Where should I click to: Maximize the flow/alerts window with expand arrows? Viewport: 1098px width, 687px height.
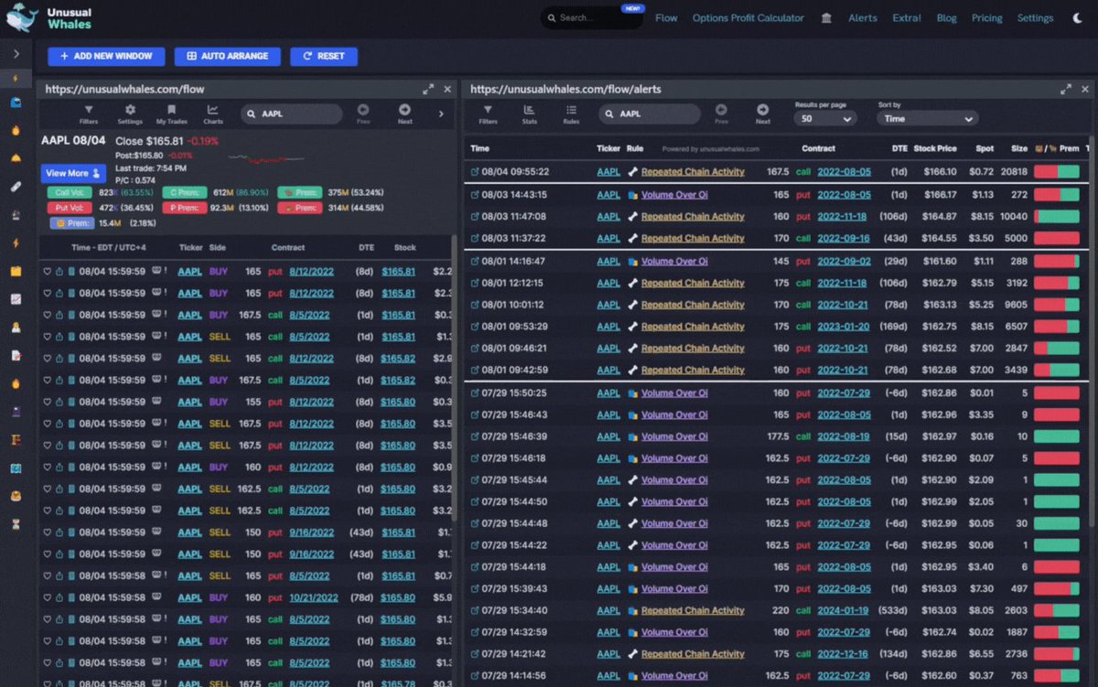(x=1065, y=89)
